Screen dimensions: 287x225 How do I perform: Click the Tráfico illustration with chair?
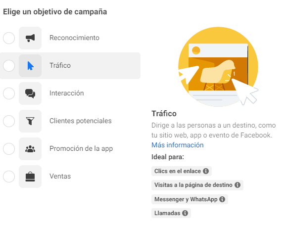(x=218, y=67)
